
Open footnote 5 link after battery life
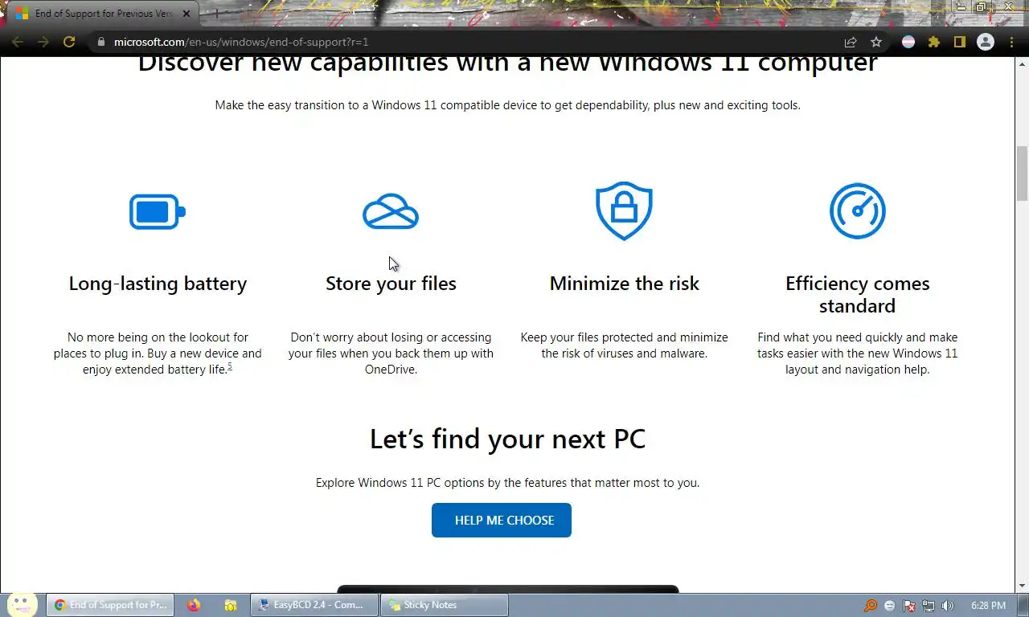pos(230,366)
